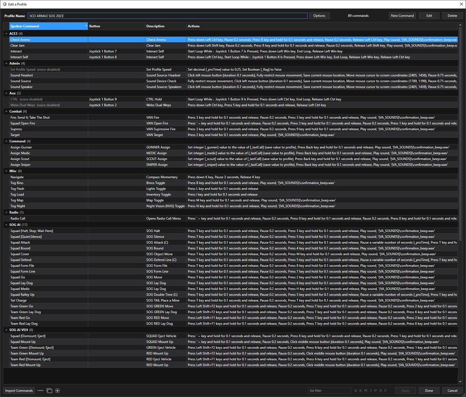Sort by the Description column header
This screenshot has width=466, height=397.
click(x=166, y=26)
